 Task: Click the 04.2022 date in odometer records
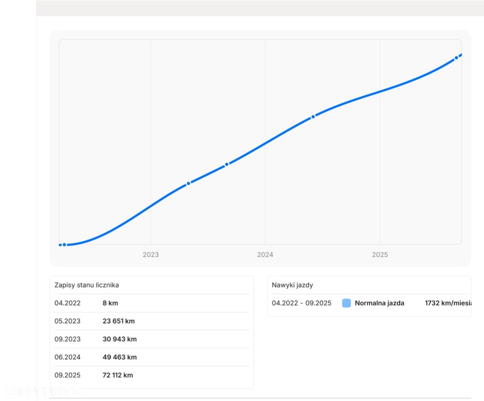(x=68, y=303)
